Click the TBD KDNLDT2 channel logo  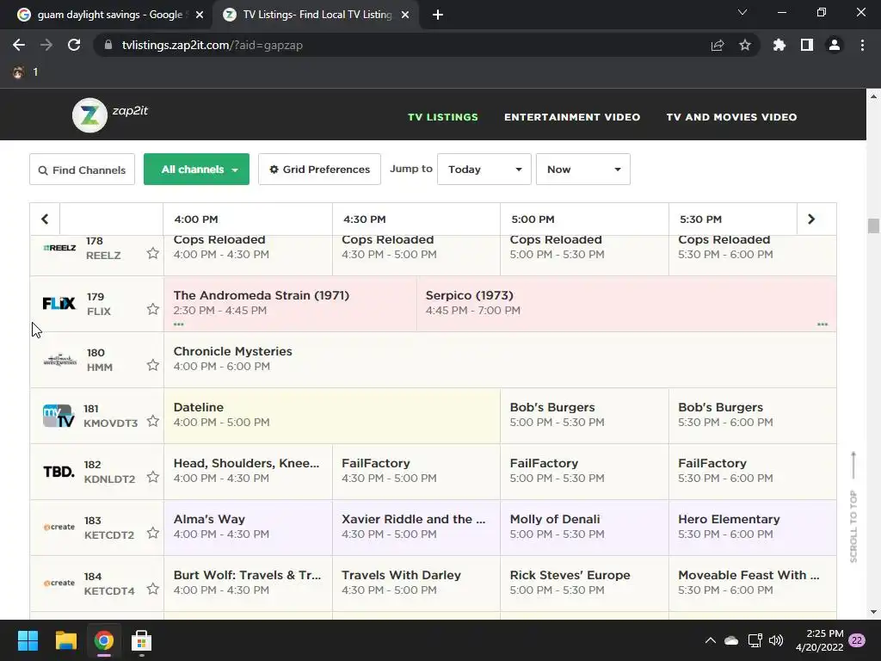coord(59,472)
